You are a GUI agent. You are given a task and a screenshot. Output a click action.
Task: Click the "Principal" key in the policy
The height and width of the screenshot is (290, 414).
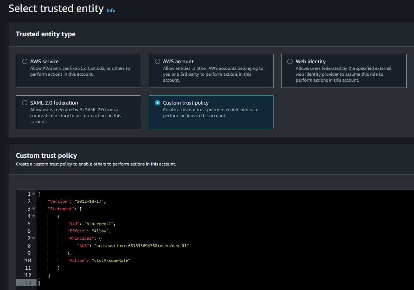coord(80,238)
